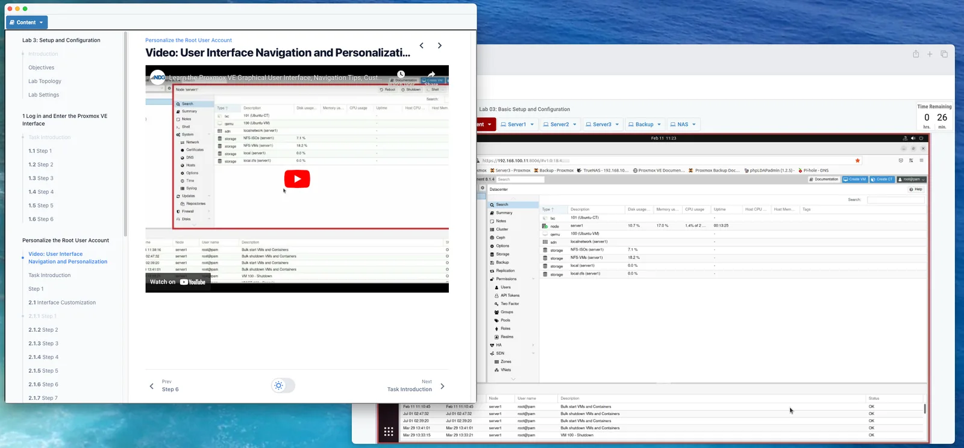This screenshot has height=448, width=964.
Task: Click the Help button in Datacenter
Action: pyautogui.click(x=915, y=189)
